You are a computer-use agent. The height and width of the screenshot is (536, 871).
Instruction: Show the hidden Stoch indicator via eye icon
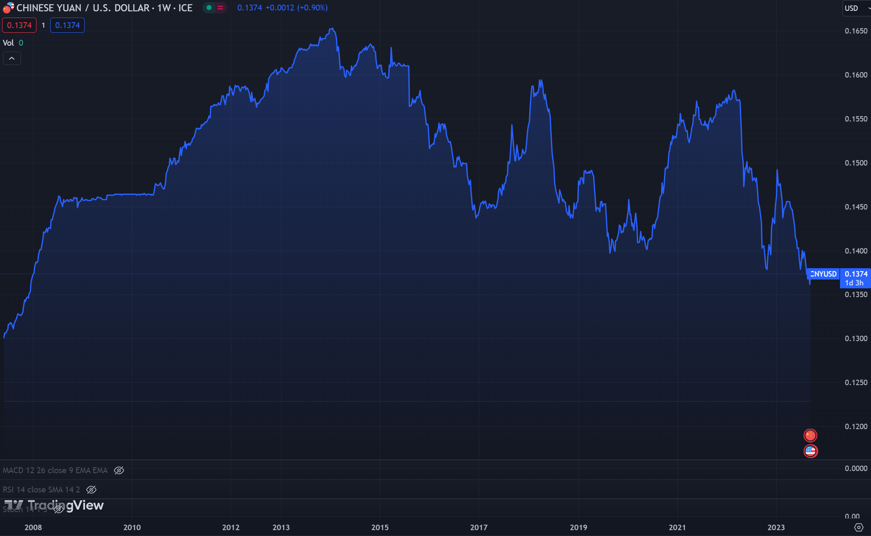(x=59, y=509)
